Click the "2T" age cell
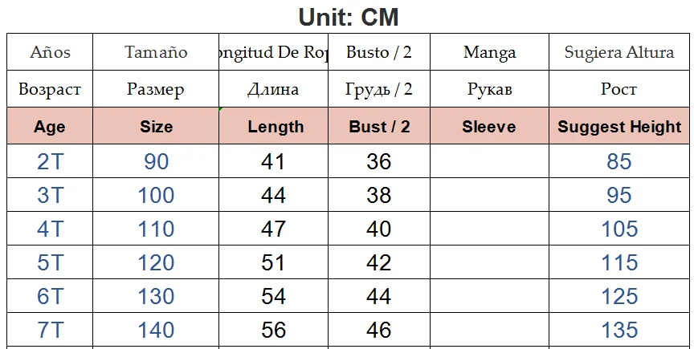Image resolution: width=694 pixels, height=349 pixels. [x=50, y=162]
